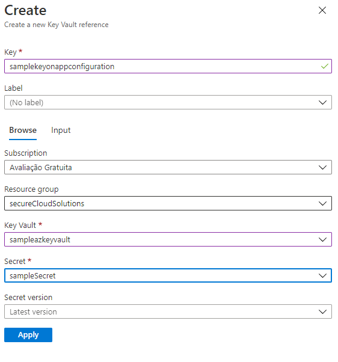Click the 'Create a new Key Vault reference' subtitle

[x=57, y=25]
